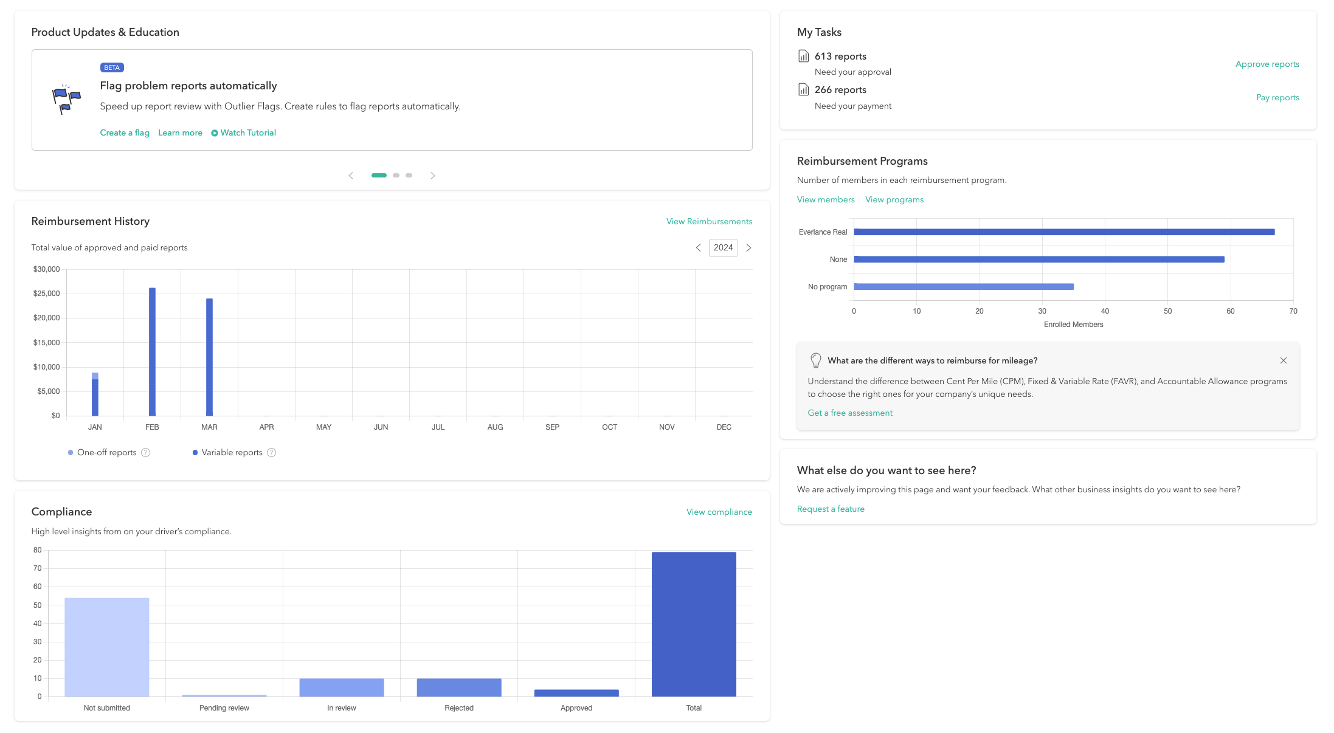Viewport: 1334px width, 733px height.
Task: Click the Watch Tutorial play icon
Action: click(x=215, y=133)
